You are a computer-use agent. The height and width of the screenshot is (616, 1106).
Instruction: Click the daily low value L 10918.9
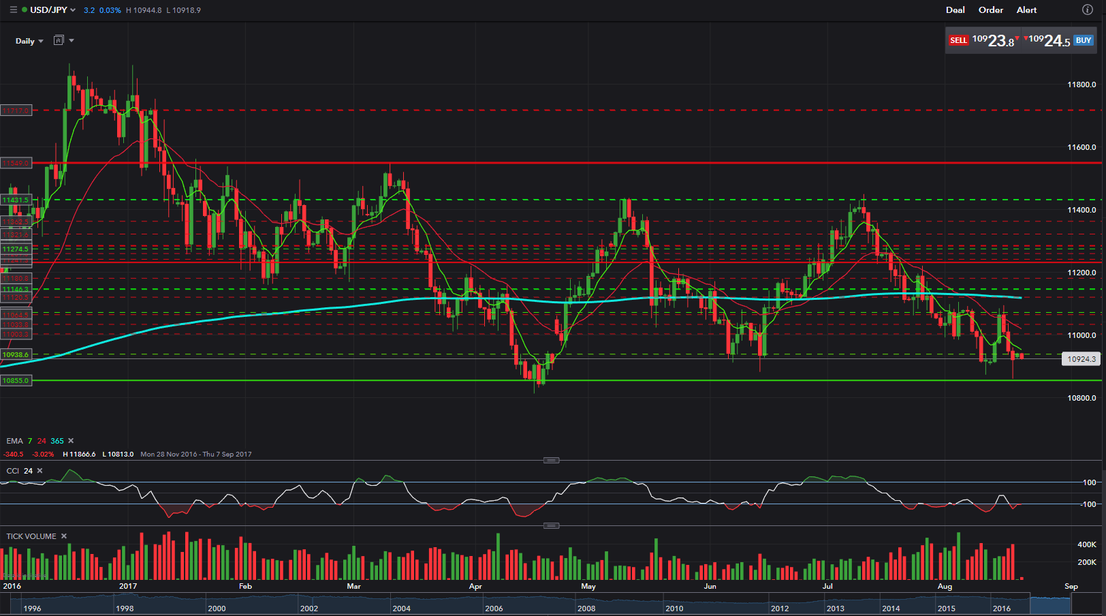point(184,10)
